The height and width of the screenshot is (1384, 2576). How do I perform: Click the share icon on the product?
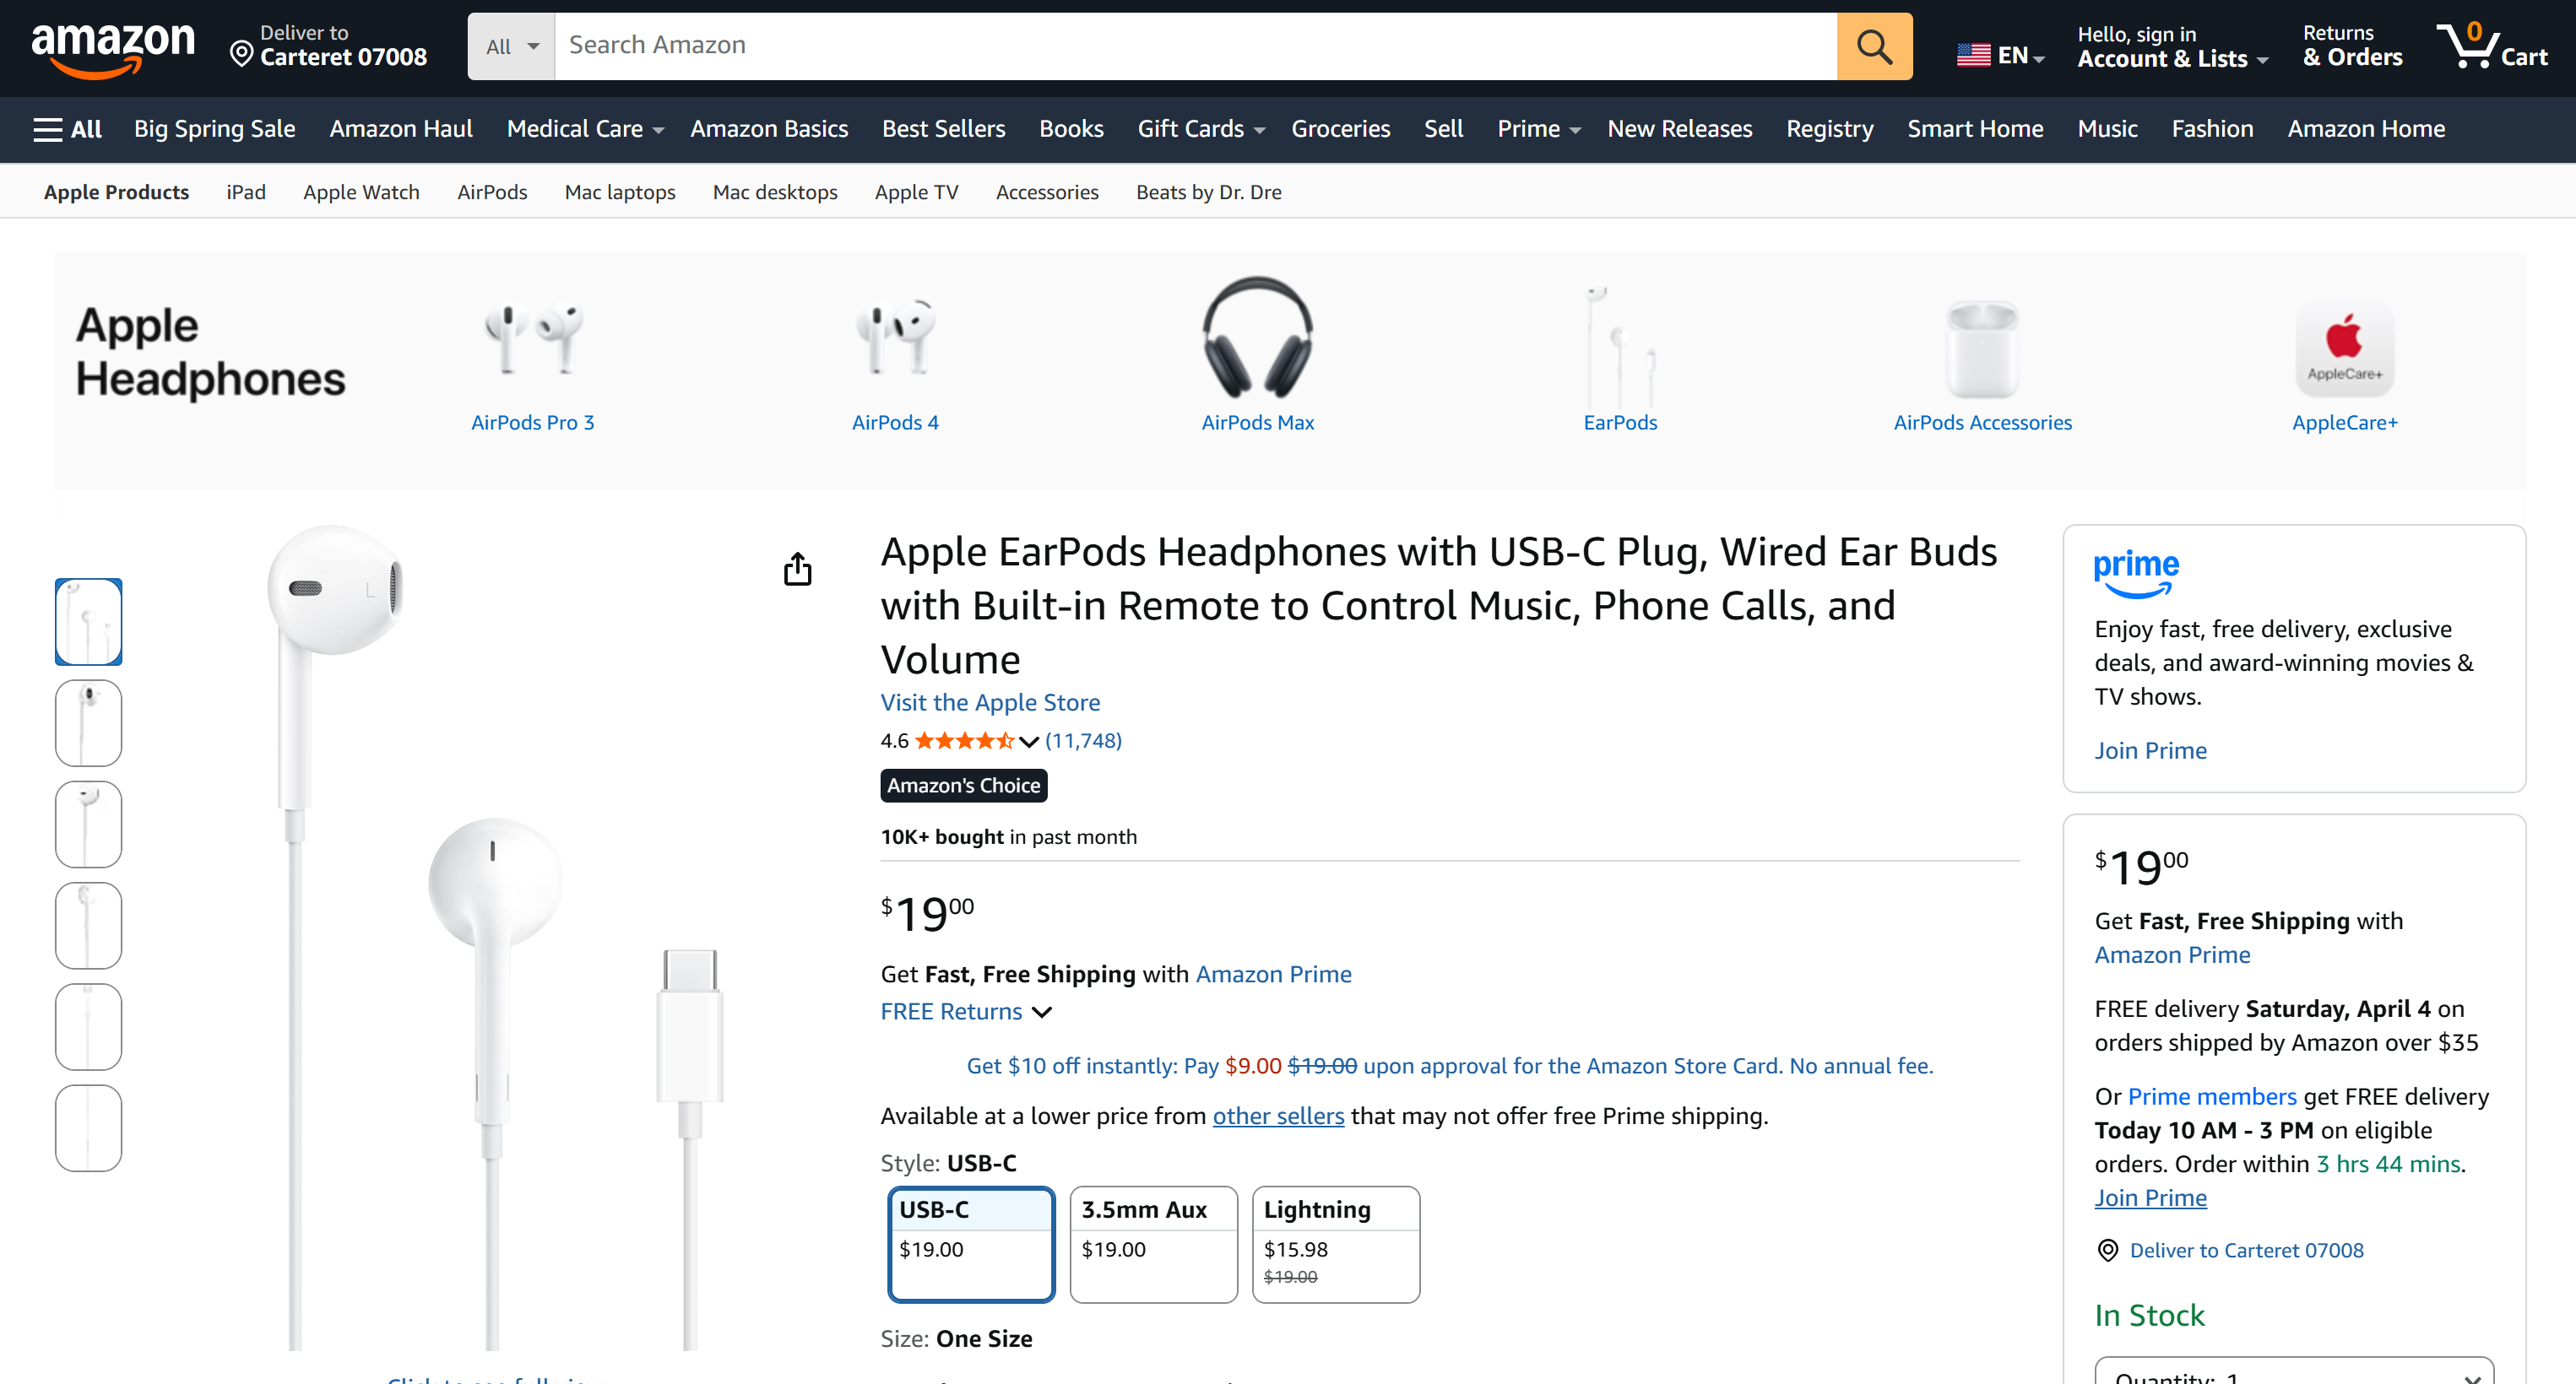797,568
